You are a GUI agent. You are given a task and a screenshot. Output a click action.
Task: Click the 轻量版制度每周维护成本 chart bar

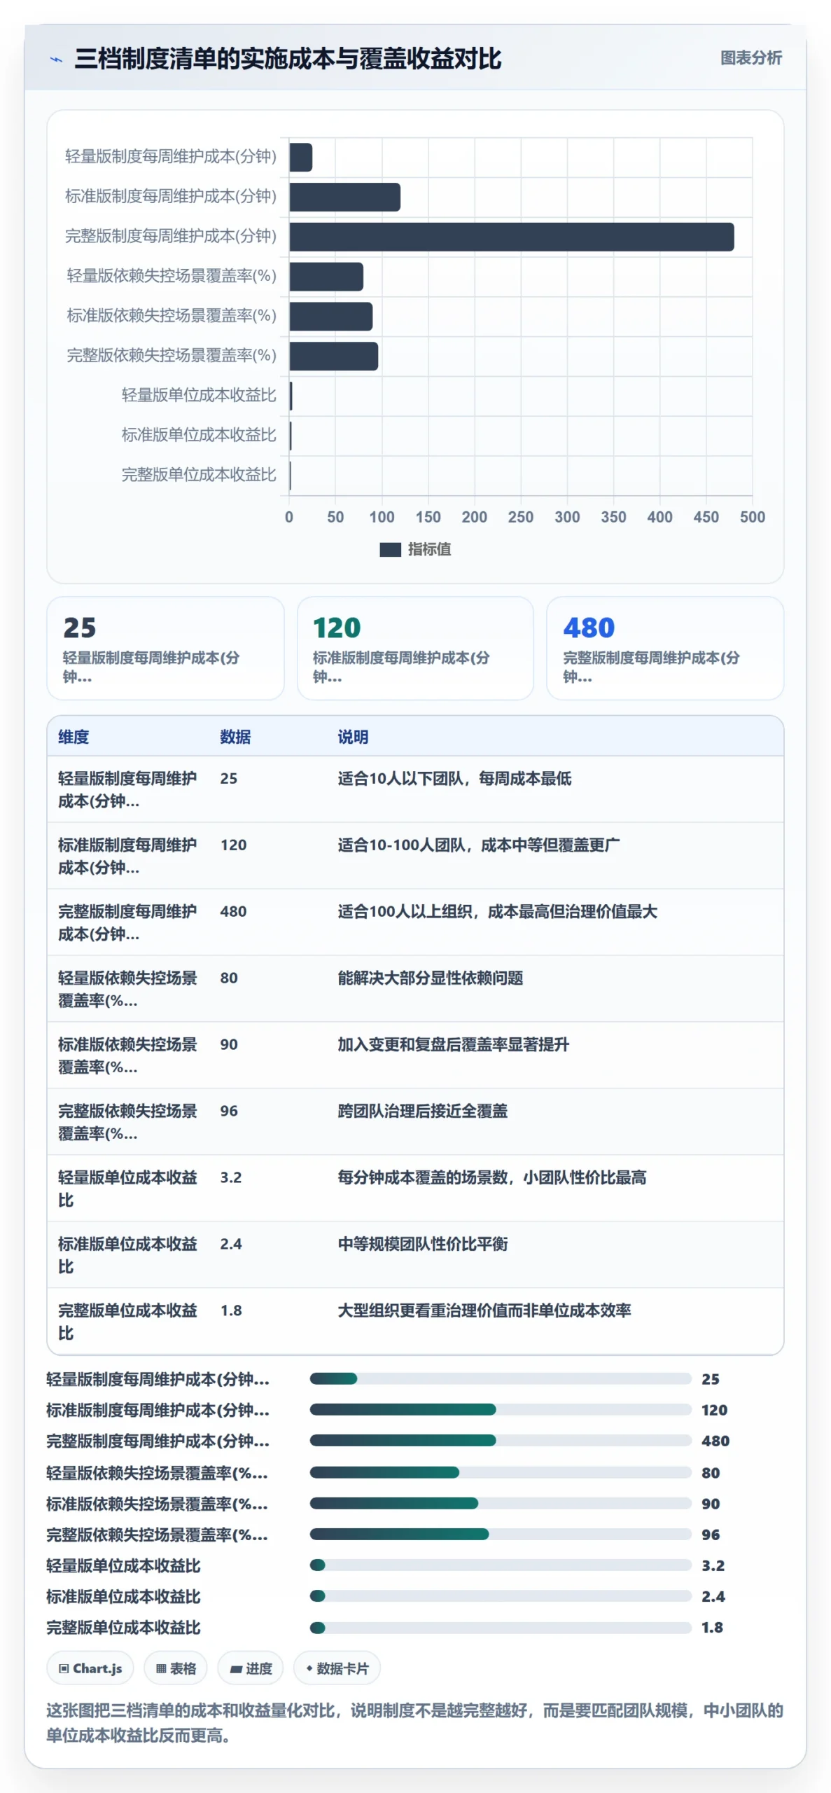coord(300,157)
